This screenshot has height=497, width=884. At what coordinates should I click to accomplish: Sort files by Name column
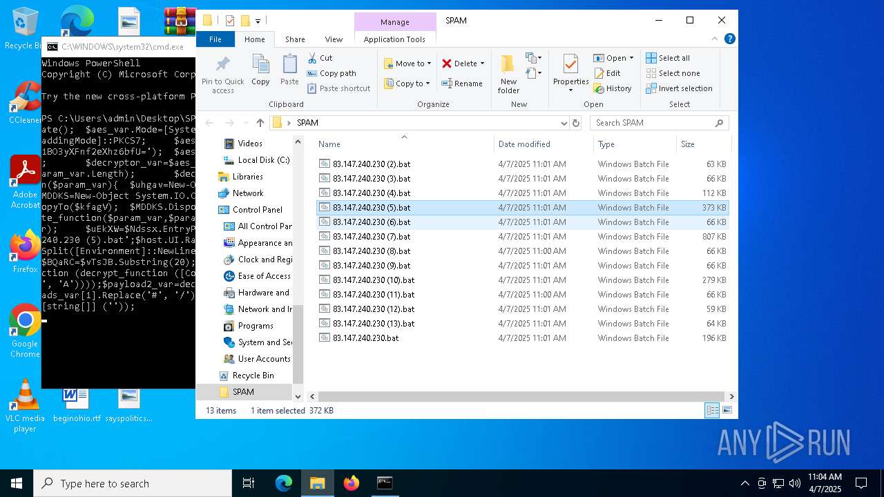[x=404, y=144]
